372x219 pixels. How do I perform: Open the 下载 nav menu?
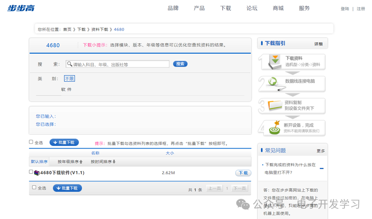point(225,8)
